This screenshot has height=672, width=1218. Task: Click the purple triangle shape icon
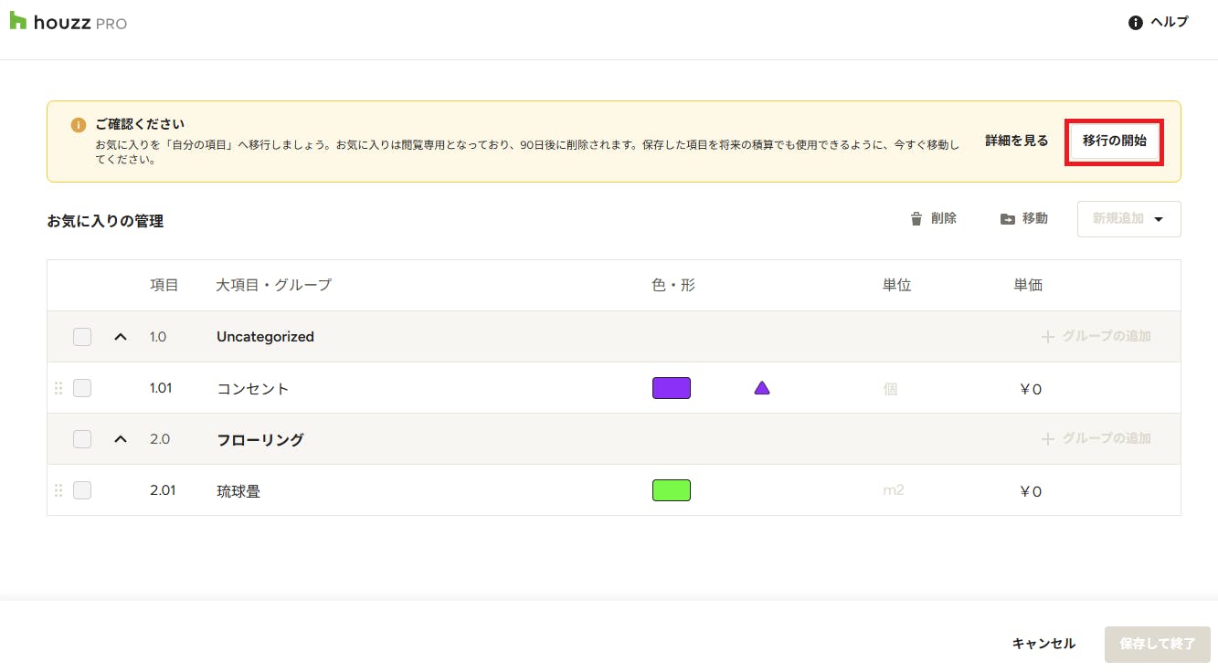[x=762, y=388]
